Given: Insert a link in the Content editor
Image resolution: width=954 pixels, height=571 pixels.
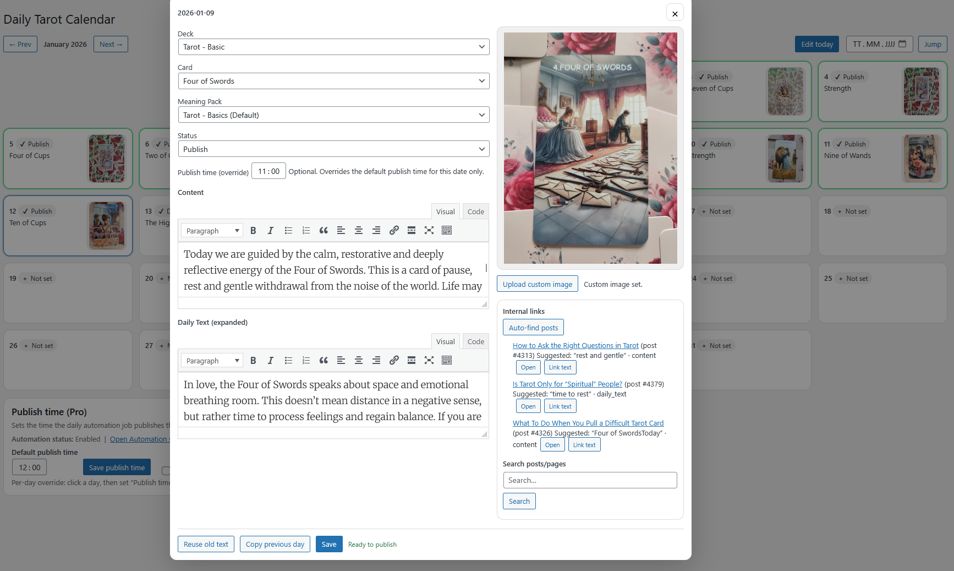Looking at the screenshot, I should click(394, 230).
